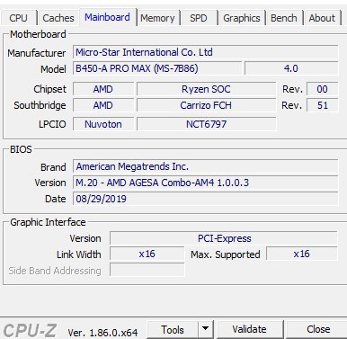Screen dimensions: 347x339
Task: Click Chipset revision value 00
Action: 323,89
